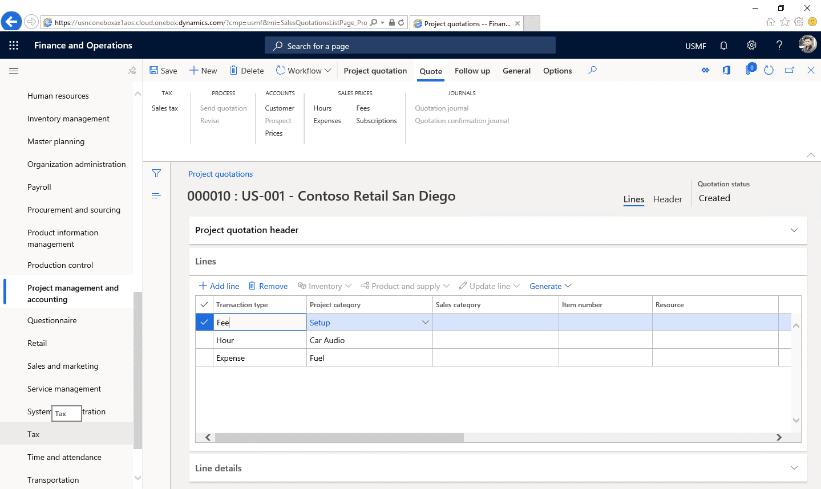Toggle select-all checkmark in grid header
The image size is (821, 489).
(x=204, y=304)
